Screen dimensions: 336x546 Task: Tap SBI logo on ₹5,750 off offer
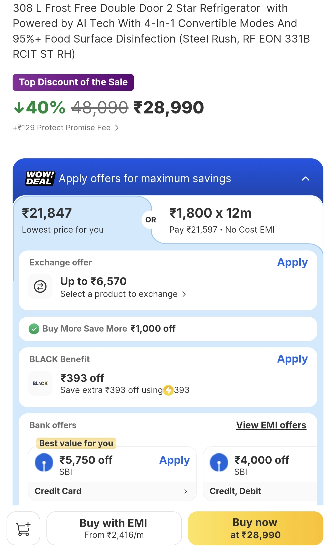point(44,462)
